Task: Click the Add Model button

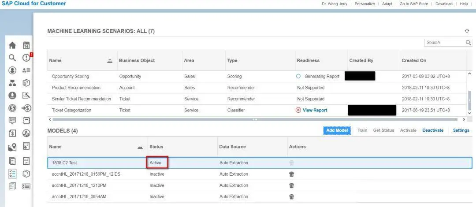Action: click(x=337, y=130)
